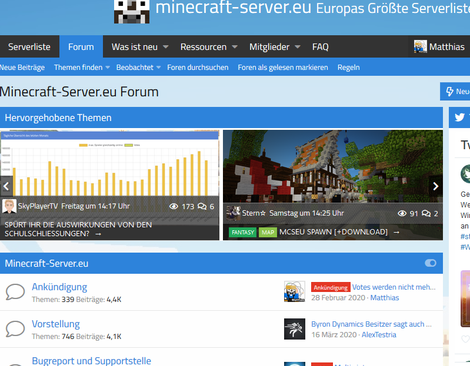Image resolution: width=470 pixels, height=366 pixels.
Task: Open the Matthias avatar beside Ankündigung's last post
Action: [x=295, y=291]
